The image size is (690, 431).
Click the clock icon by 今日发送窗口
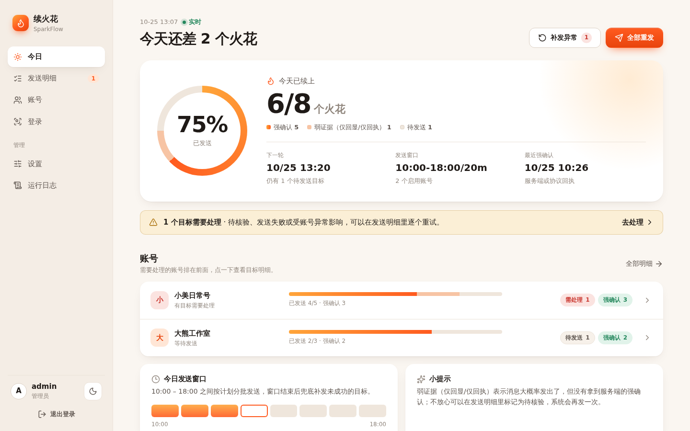156,379
